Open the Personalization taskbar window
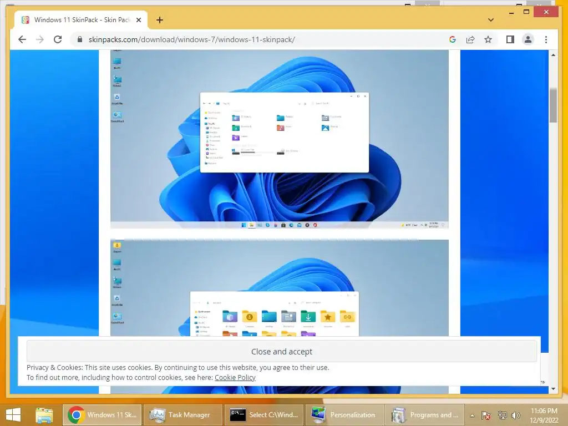The image size is (568, 426). tap(344, 415)
